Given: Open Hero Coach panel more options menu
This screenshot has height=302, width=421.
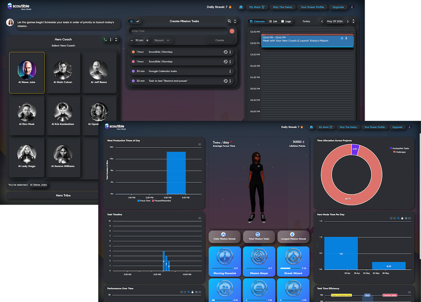Looking at the screenshot, I should pos(111,39).
